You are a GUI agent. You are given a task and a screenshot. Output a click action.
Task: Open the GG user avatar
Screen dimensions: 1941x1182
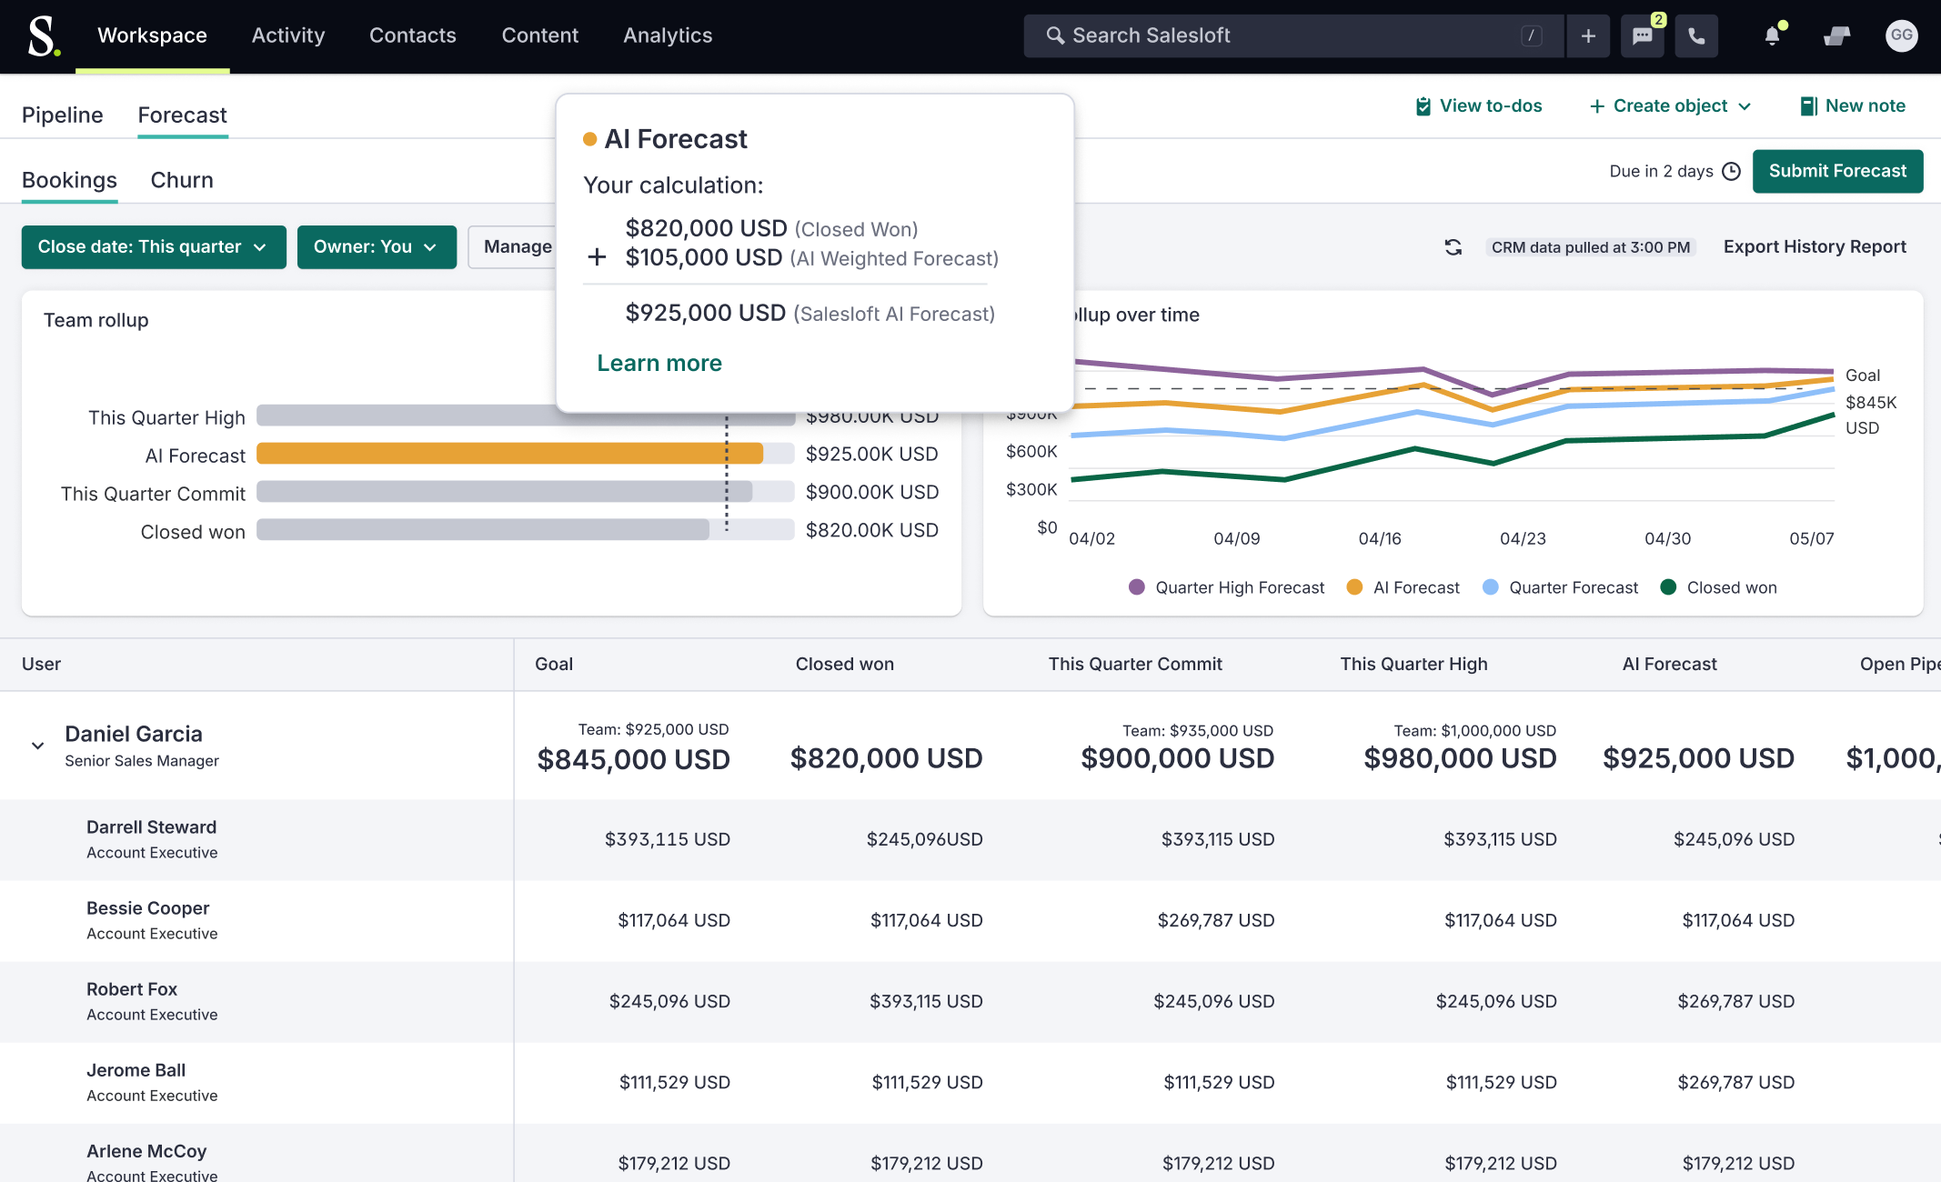pos(1901,35)
